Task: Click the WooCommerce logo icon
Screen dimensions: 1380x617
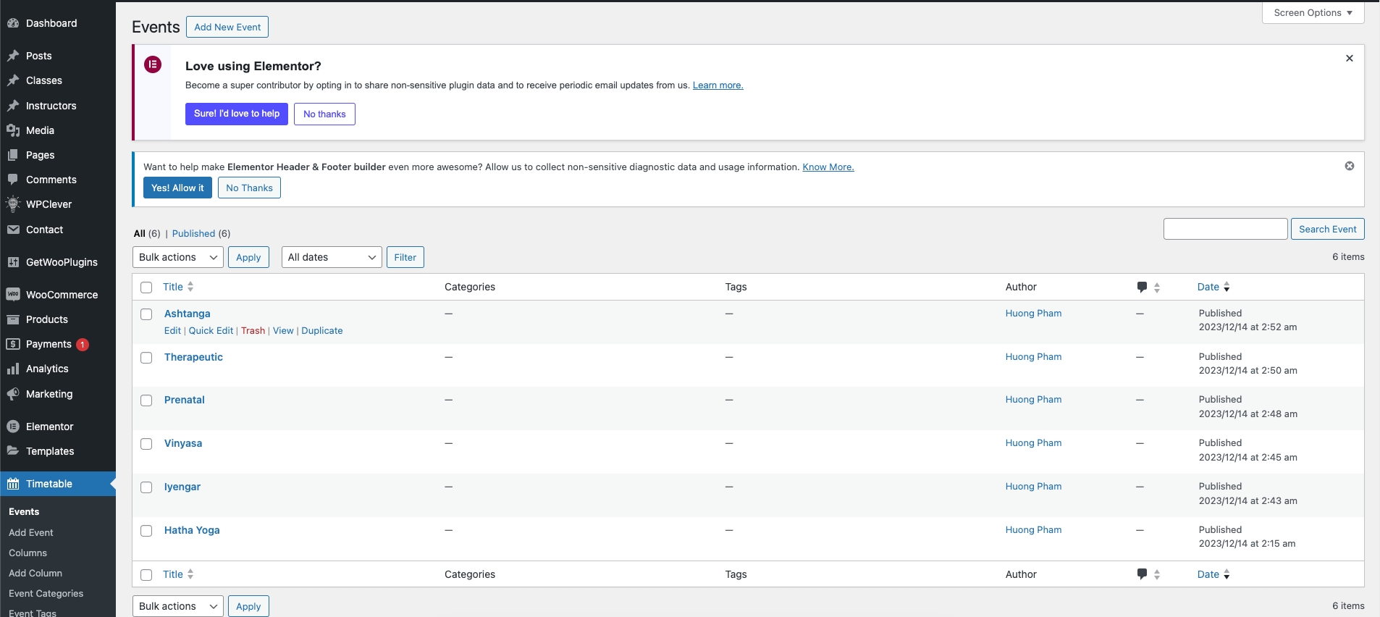Action: tap(13, 295)
